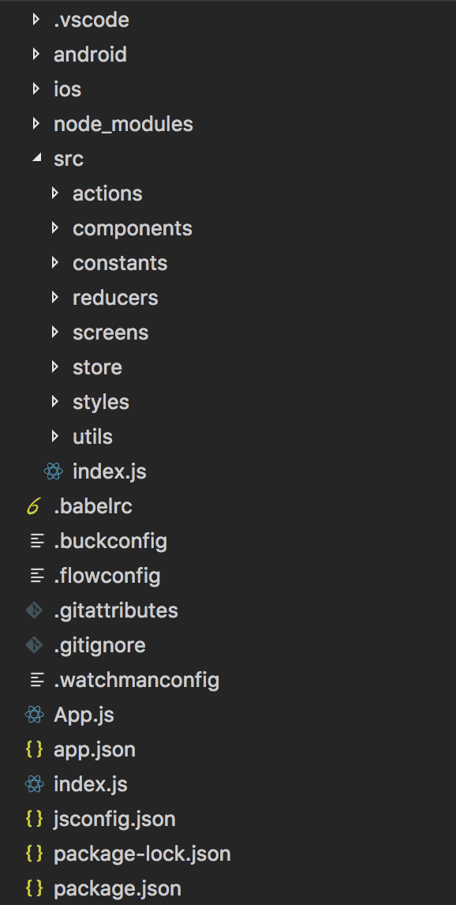Screen dimensions: 456x905
Task: Collapse the src folder
Action: click(36, 158)
